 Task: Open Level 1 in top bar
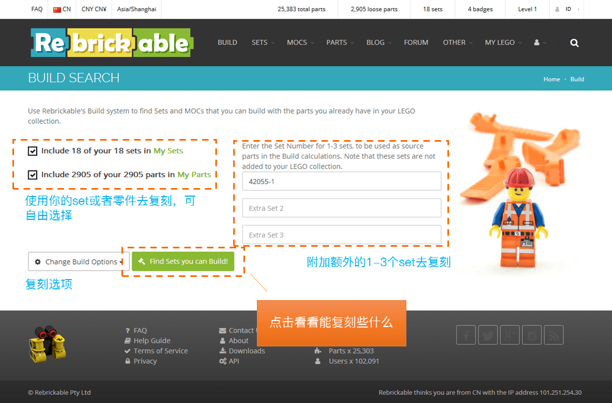click(527, 9)
